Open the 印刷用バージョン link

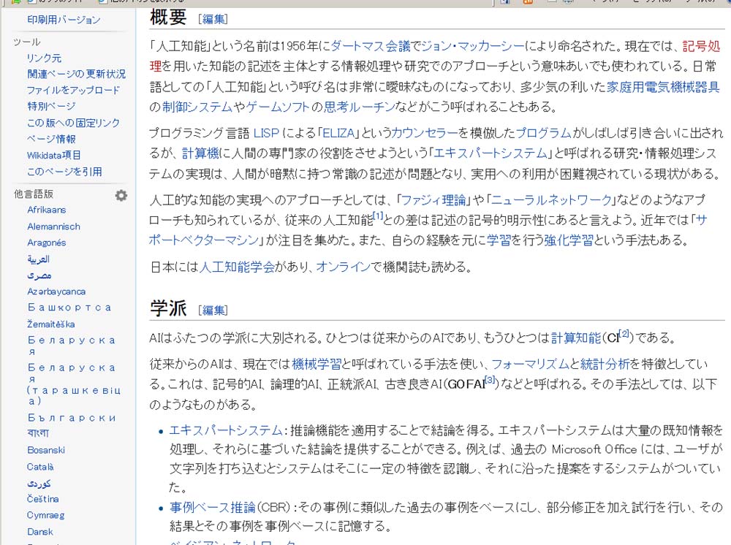[64, 20]
